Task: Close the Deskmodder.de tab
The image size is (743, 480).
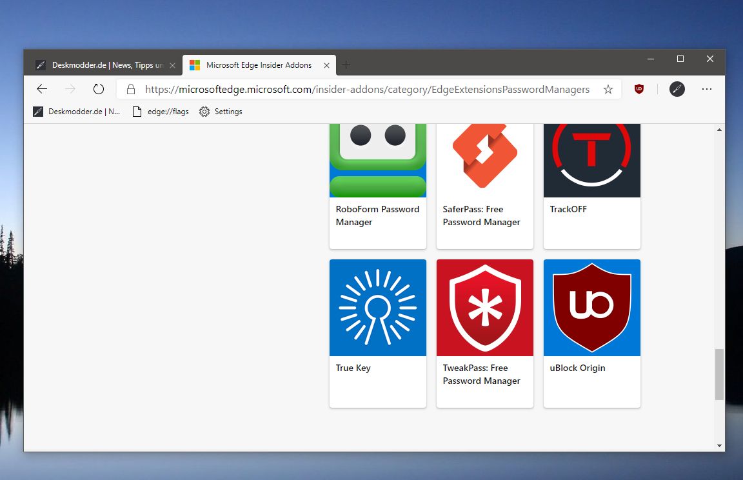Action: coord(172,65)
